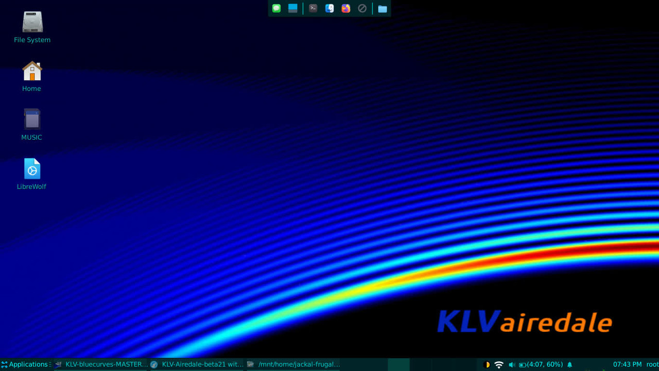Click the battery indicator showing 60%

coord(541,364)
